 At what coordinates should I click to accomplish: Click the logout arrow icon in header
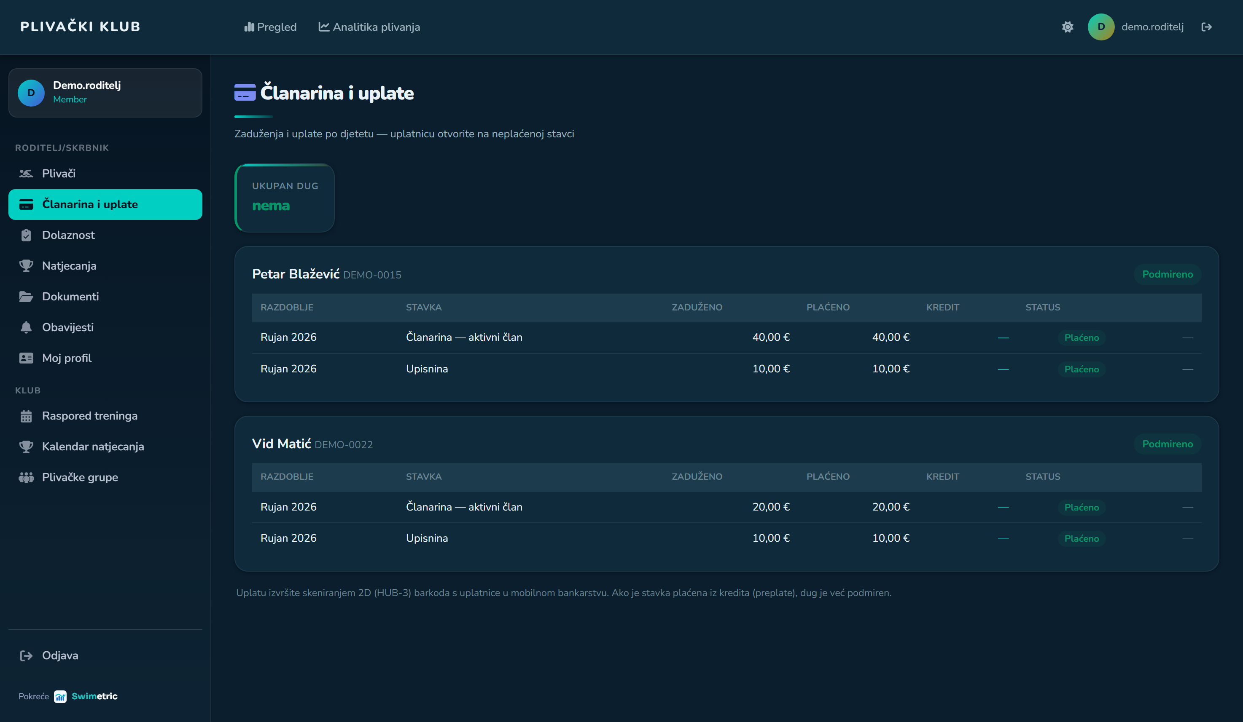pyautogui.click(x=1206, y=27)
